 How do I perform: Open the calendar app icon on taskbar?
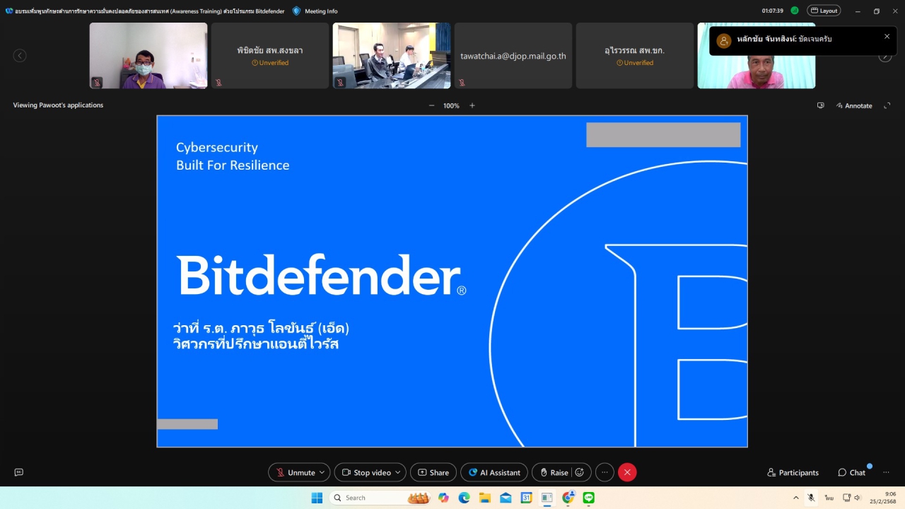(526, 498)
